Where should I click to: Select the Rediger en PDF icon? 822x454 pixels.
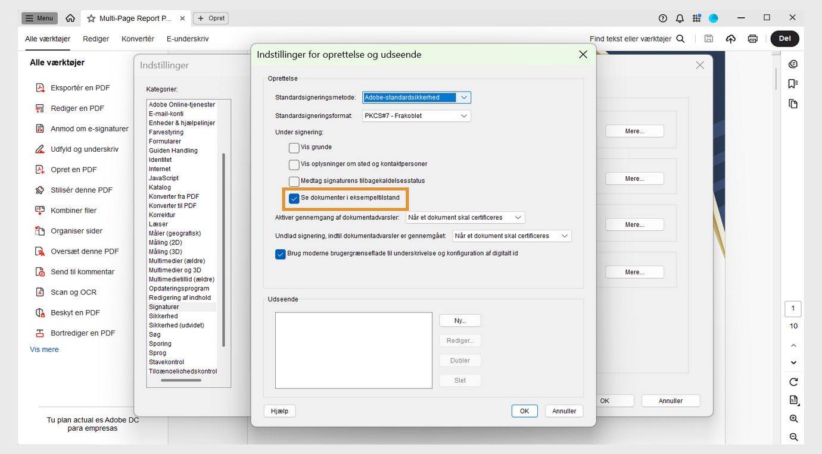(x=40, y=108)
